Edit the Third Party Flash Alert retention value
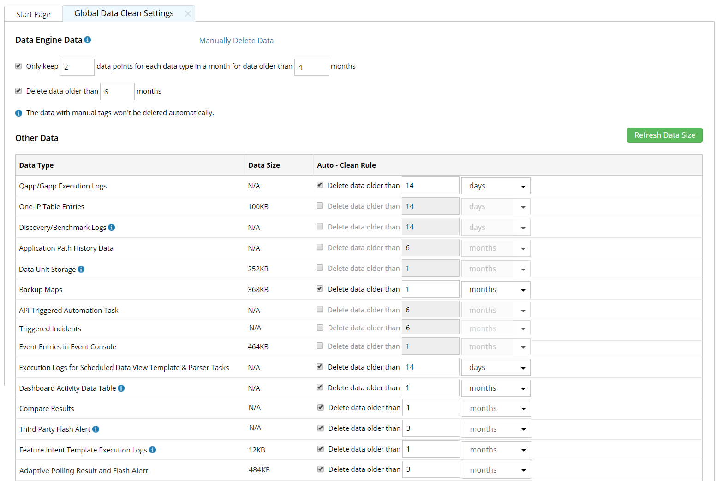This screenshot has height=481, width=717. pos(430,428)
